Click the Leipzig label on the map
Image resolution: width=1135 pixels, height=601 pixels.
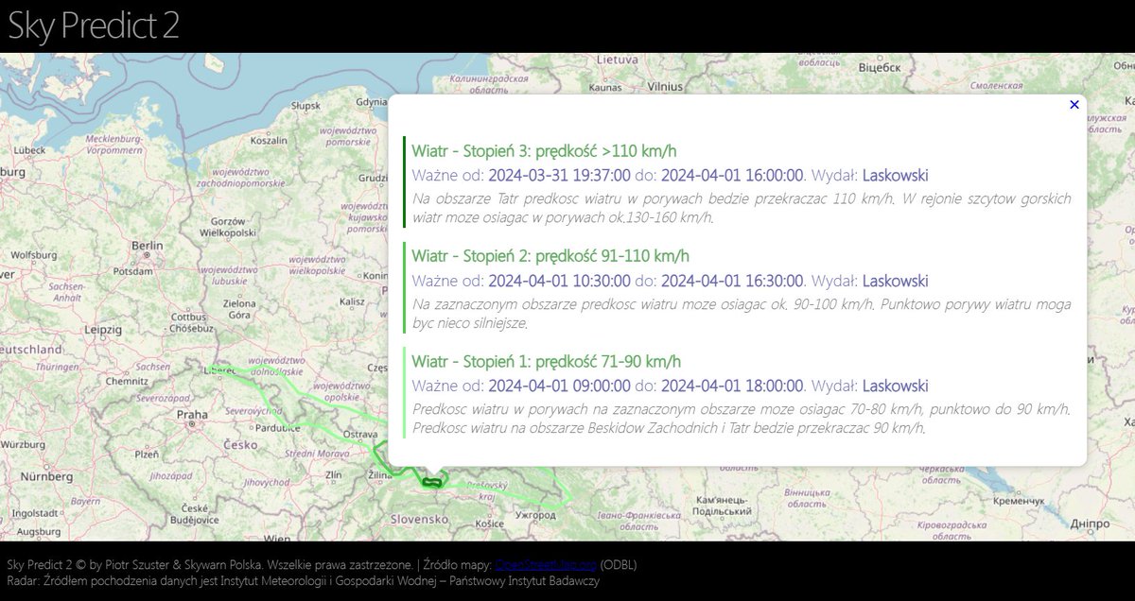(x=103, y=331)
